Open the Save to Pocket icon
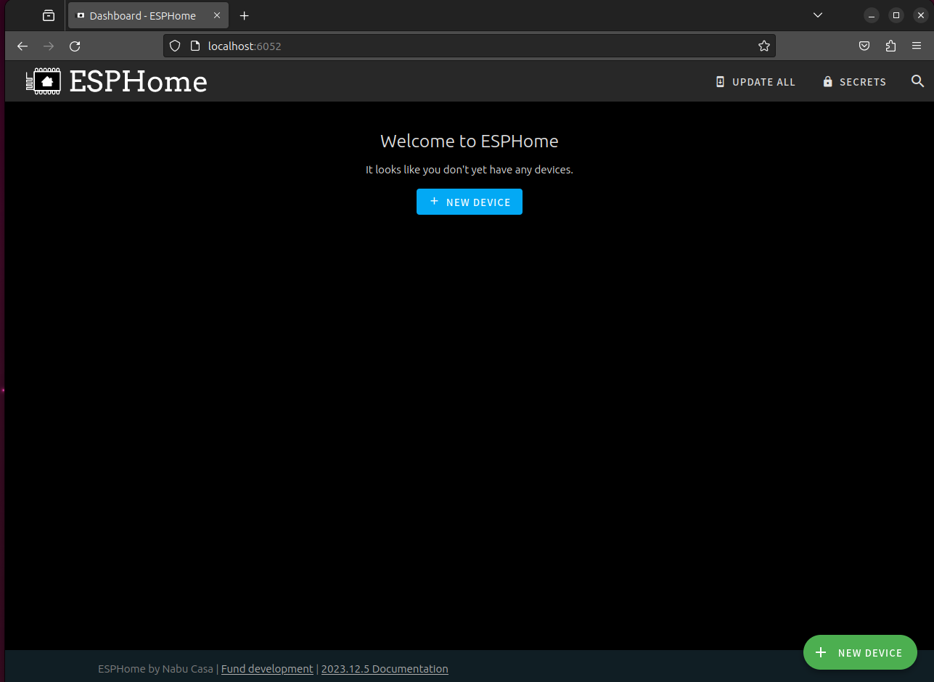This screenshot has width=934, height=682. [864, 46]
